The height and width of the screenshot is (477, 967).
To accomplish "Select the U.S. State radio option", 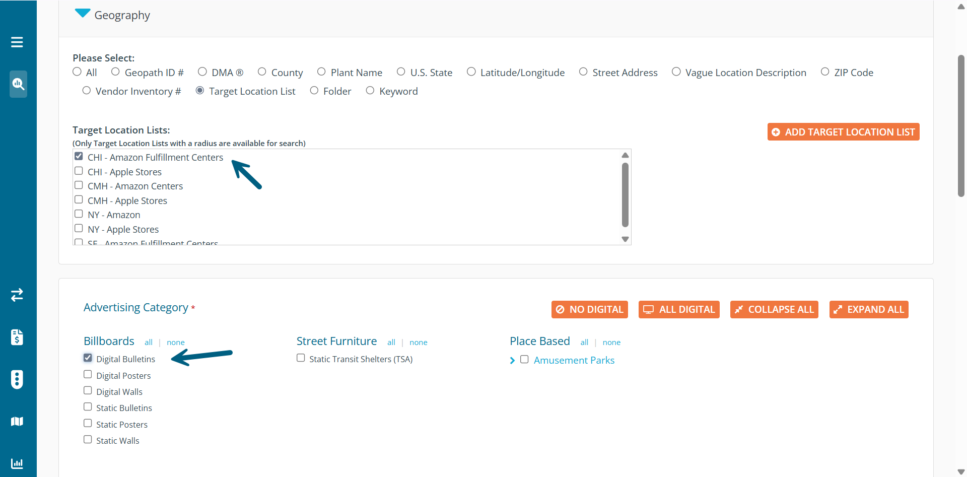I will coord(401,72).
